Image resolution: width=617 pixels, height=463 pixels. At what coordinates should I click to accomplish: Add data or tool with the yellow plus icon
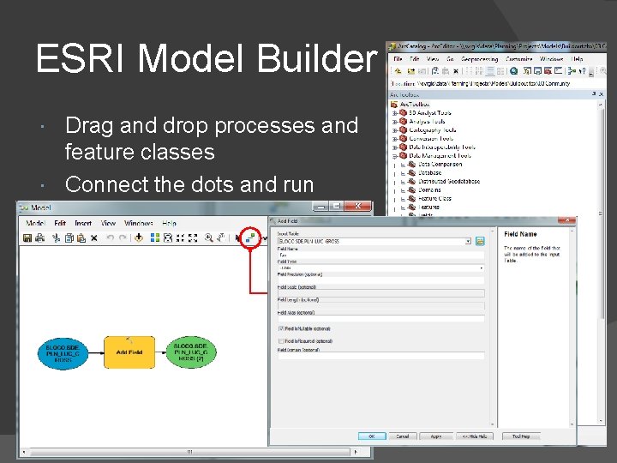coord(139,238)
